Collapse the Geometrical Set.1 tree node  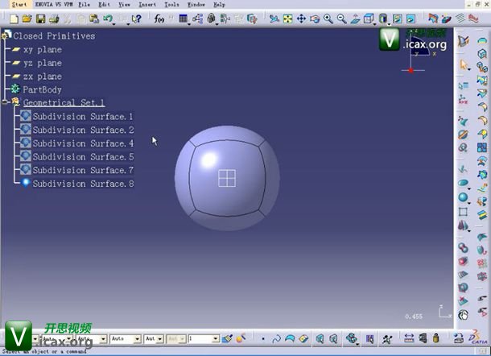click(6, 102)
